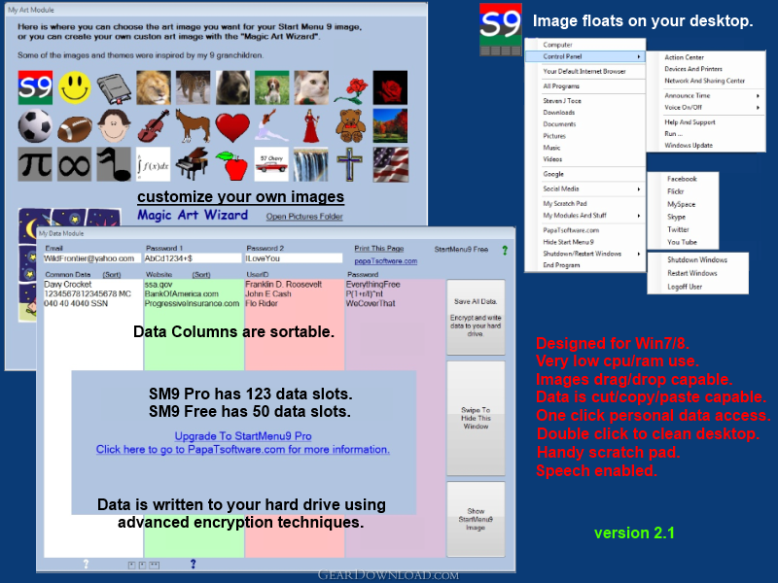Expand the Social Media submenu arrow
778x583 pixels.
tap(639, 189)
